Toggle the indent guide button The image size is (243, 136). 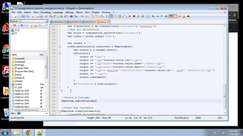point(111,16)
